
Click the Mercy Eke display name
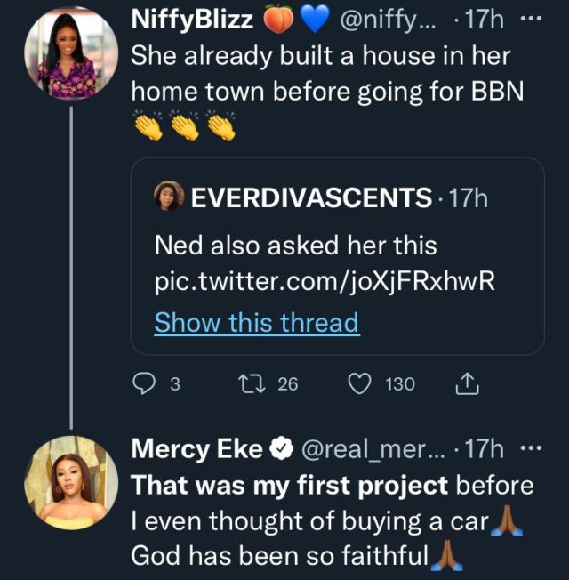tap(196, 450)
